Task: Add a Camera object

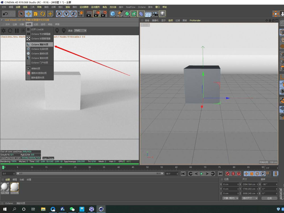Action: (x=155, y=14)
